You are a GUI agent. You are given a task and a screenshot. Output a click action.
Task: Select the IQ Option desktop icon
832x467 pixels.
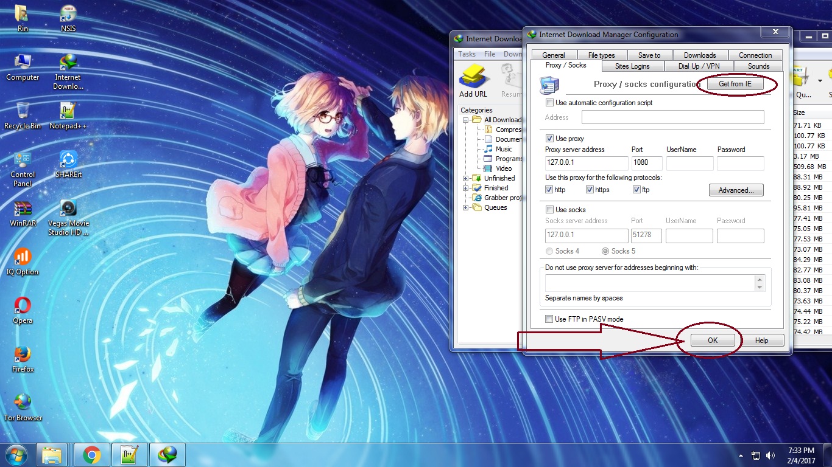point(23,261)
